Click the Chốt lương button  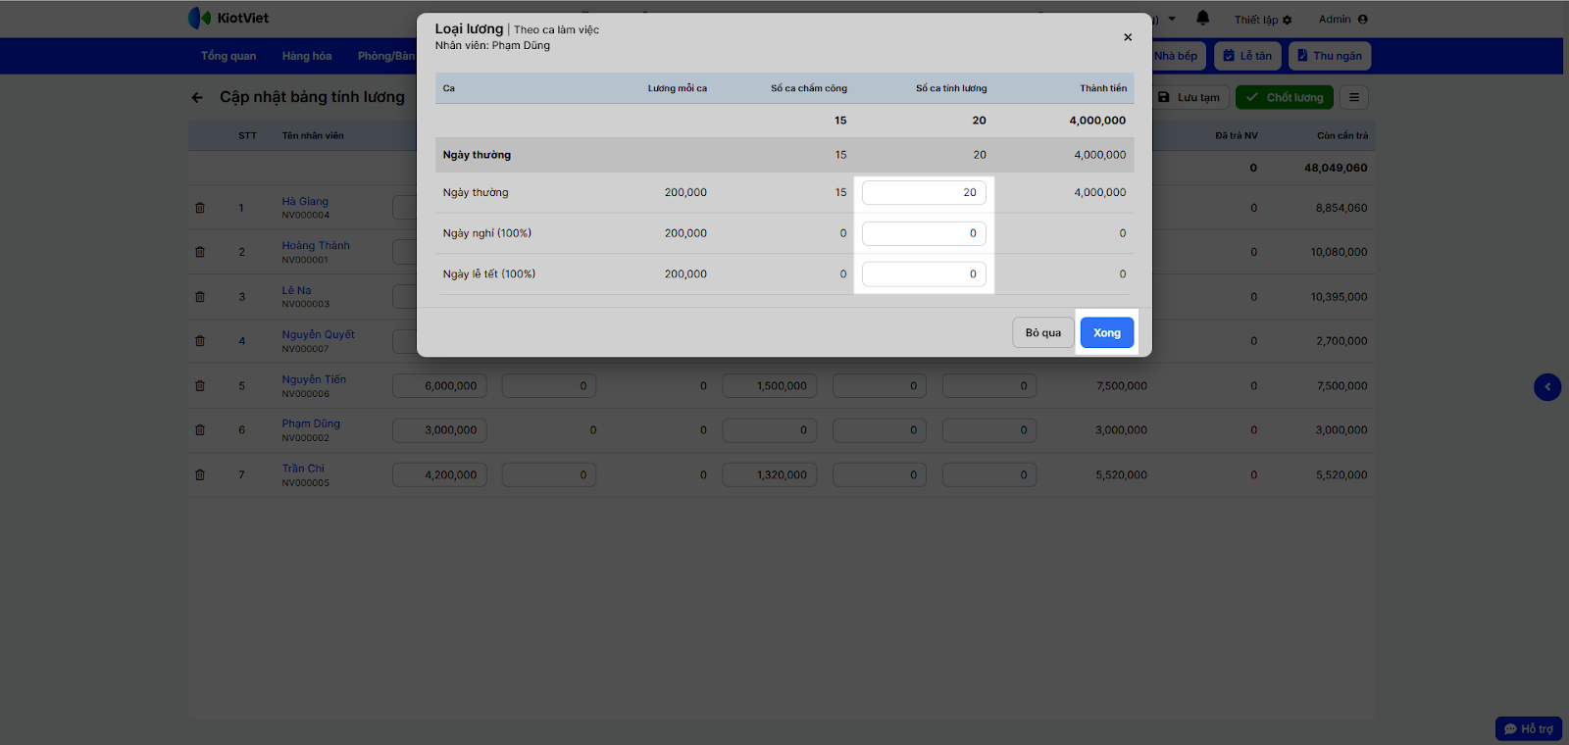point(1285,97)
